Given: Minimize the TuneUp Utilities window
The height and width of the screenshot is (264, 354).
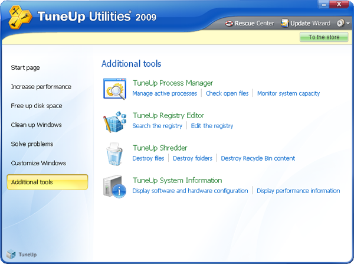Looking at the screenshot, I should [x=323, y=4].
